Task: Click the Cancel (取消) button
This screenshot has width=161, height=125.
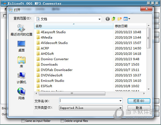Action: point(139,108)
